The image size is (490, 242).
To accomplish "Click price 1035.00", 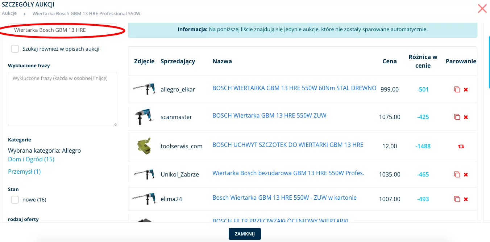I will tap(390, 174).
